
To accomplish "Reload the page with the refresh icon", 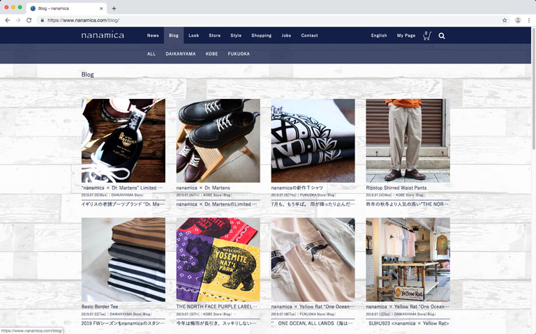I will (29, 20).
